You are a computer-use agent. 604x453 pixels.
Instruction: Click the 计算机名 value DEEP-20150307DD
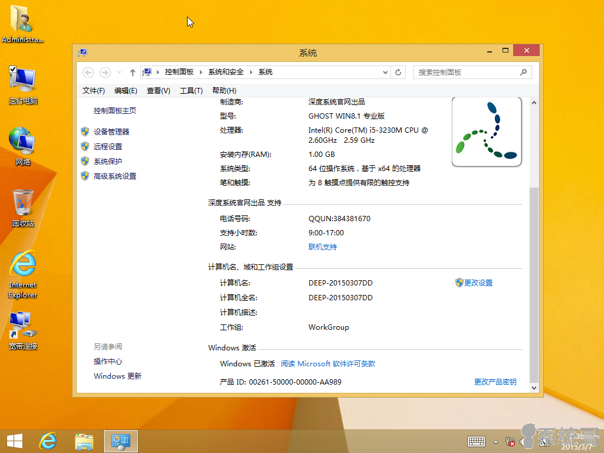[x=340, y=283]
